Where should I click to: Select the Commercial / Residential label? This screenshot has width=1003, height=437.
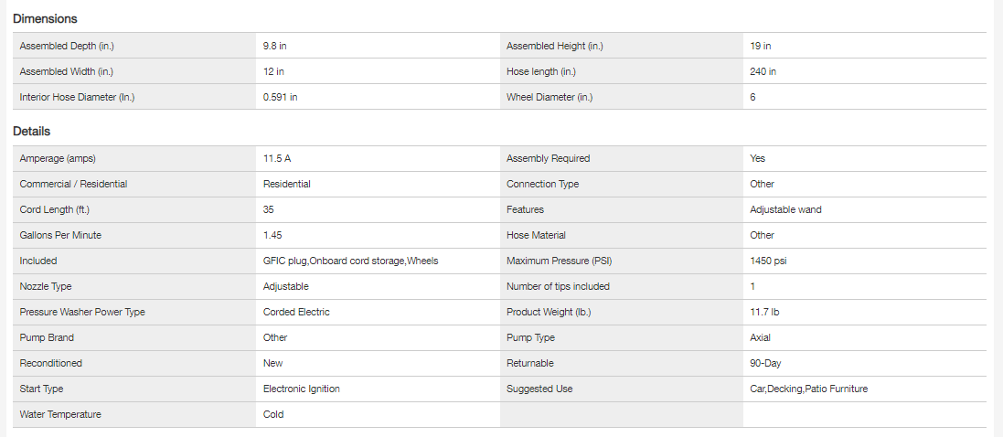click(73, 184)
